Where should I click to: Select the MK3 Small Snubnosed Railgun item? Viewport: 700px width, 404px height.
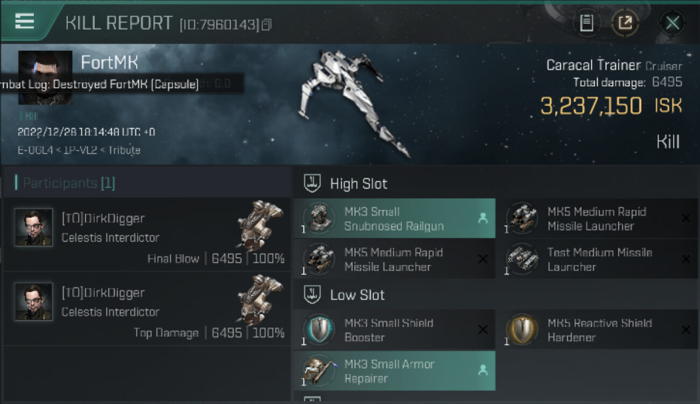pyautogui.click(x=394, y=219)
